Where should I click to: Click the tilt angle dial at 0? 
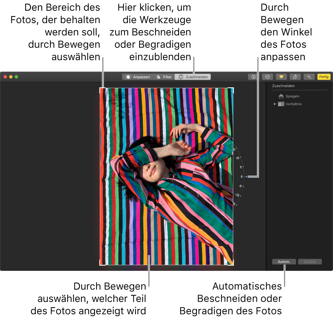coord(241,176)
